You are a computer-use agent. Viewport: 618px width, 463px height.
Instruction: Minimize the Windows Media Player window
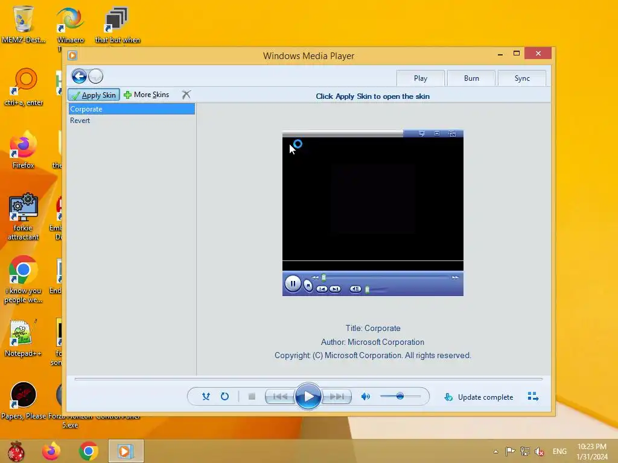tap(500, 54)
